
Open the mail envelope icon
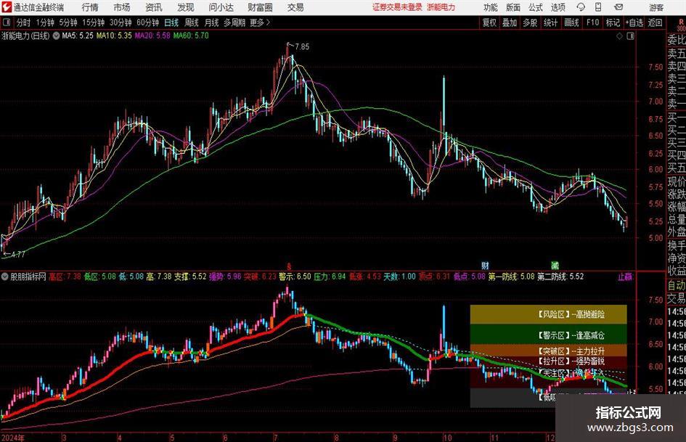[618, 7]
